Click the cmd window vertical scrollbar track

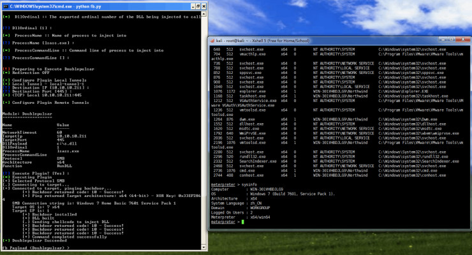pyautogui.click(x=204, y=131)
